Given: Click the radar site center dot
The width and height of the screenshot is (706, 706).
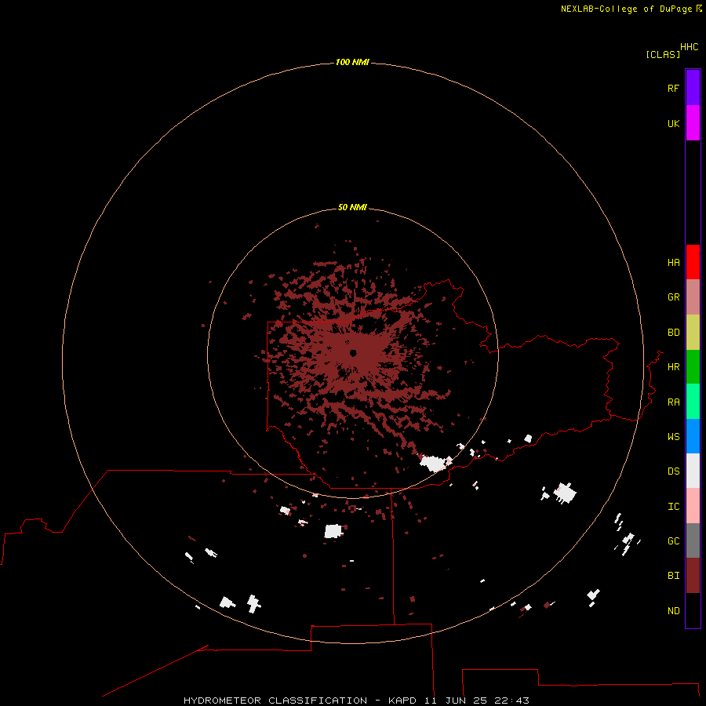Looking at the screenshot, I should coord(353,353).
